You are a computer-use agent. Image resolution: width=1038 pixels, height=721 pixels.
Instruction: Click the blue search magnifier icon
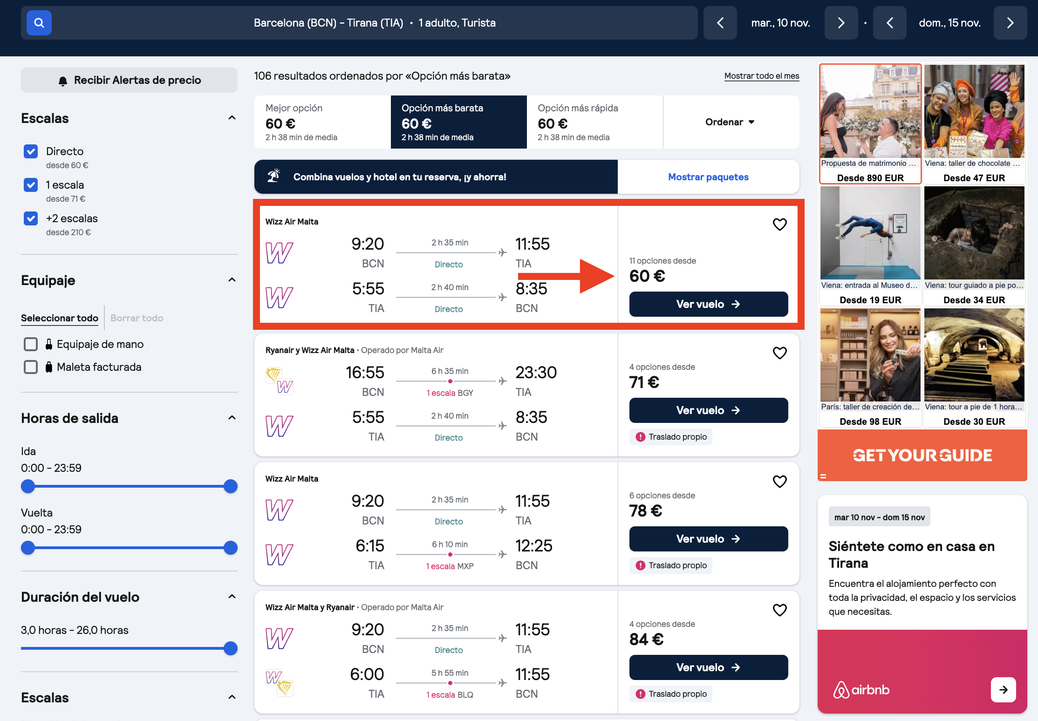[39, 23]
